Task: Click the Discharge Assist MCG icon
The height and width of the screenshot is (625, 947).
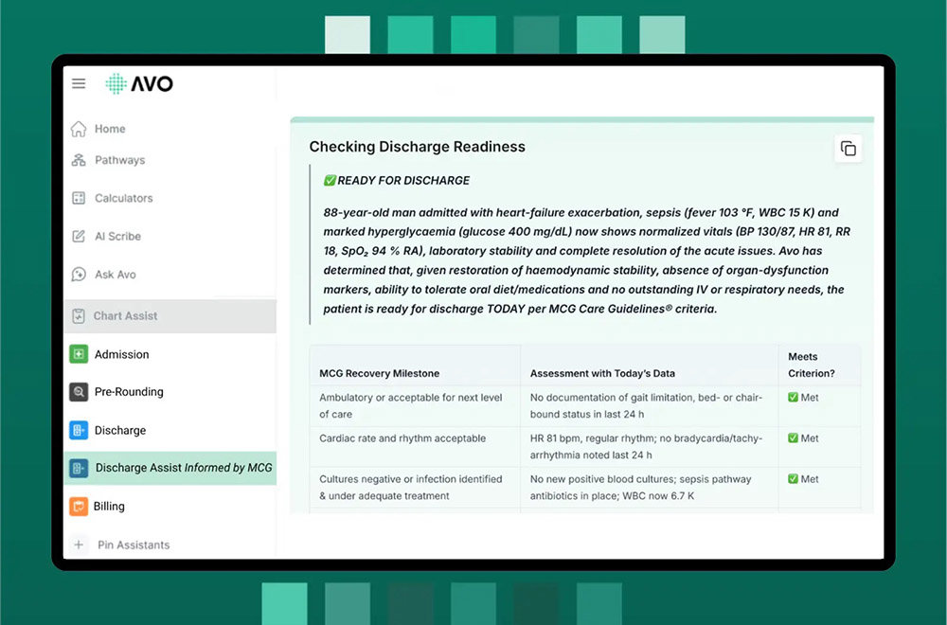Action: [79, 468]
